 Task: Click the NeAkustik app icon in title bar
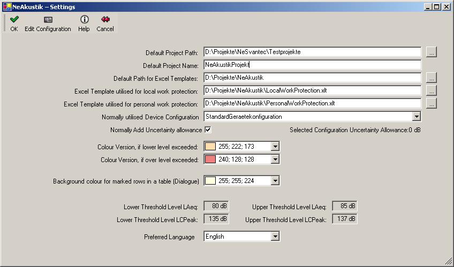(7, 7)
